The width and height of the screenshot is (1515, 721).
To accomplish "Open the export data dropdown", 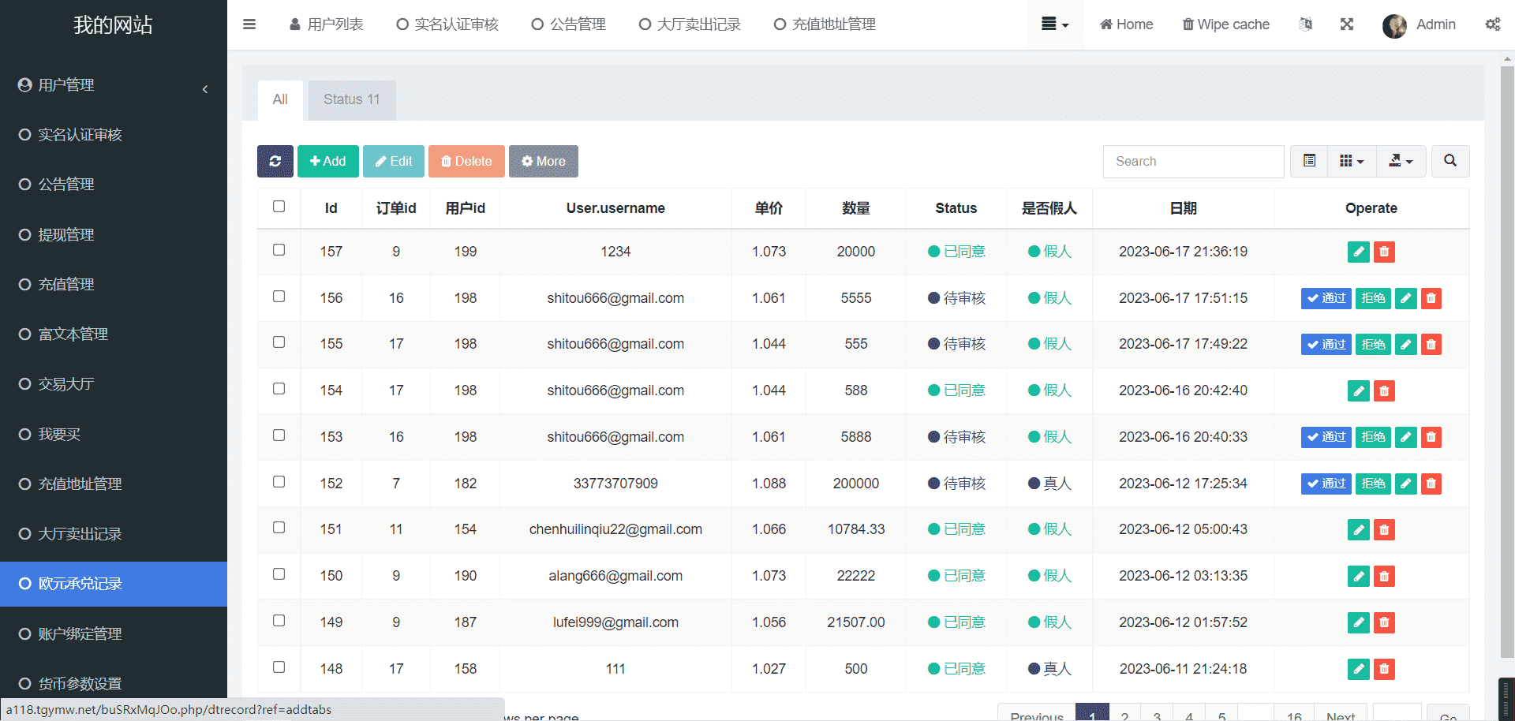I will (x=1401, y=161).
